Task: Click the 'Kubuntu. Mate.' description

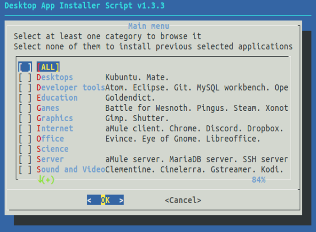Action: (x=137, y=77)
